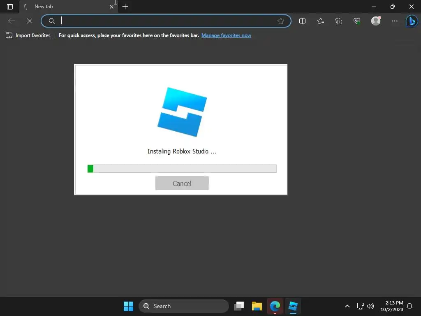Screen dimensions: 421x316
Task: Restore down the Edge window
Action: [393, 7]
